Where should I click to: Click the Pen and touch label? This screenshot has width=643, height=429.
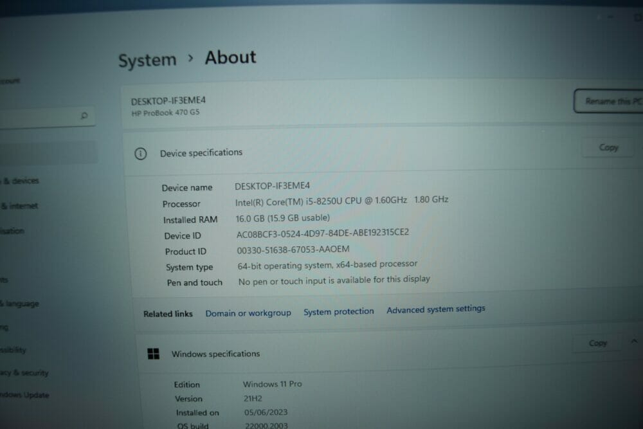coord(194,282)
